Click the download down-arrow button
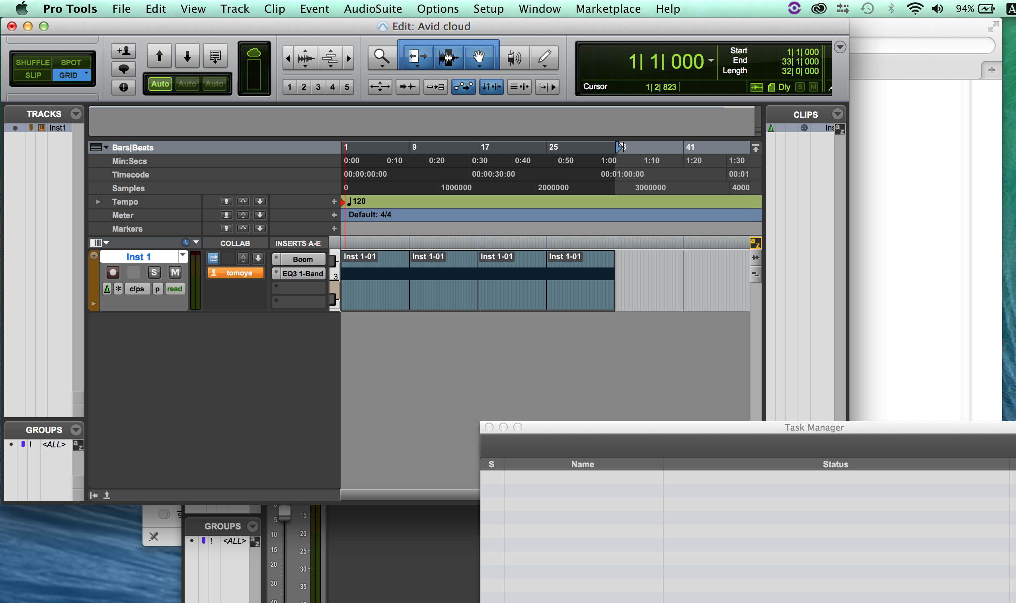This screenshot has height=603, width=1016. click(187, 56)
